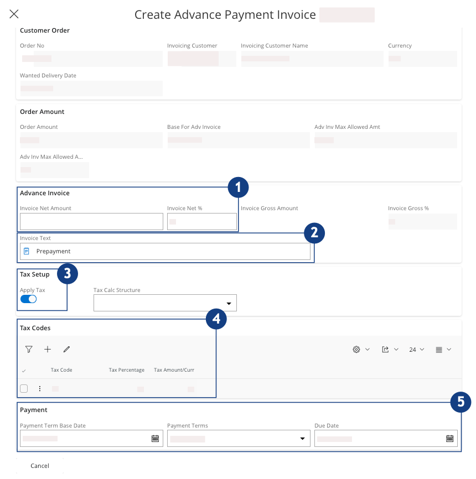Click the Tax Percentage column header
The width and height of the screenshot is (476, 479).
coord(126,370)
